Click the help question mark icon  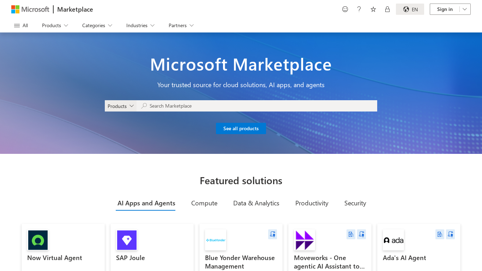(359, 9)
